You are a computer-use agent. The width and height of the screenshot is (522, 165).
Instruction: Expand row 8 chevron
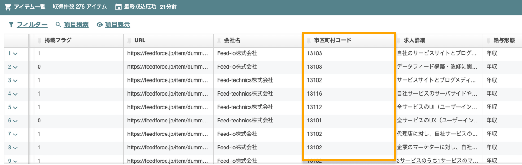pos(15,148)
